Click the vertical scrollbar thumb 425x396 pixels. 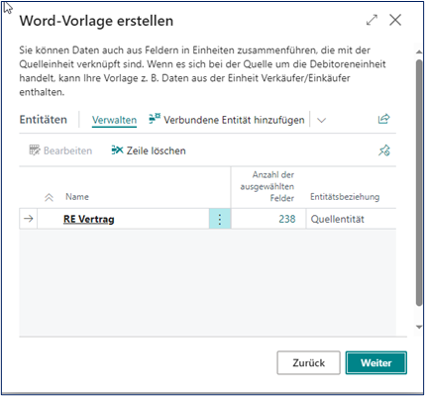[419, 183]
